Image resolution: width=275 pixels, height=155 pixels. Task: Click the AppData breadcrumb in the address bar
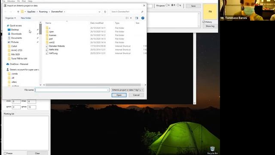[x=31, y=12]
